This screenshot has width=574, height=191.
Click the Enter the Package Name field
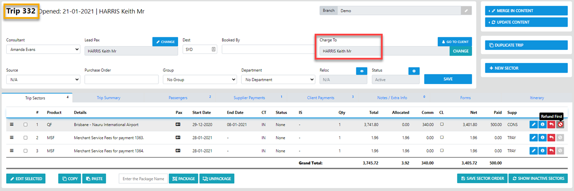(143, 179)
